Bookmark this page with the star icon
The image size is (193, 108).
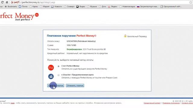point(191,2)
